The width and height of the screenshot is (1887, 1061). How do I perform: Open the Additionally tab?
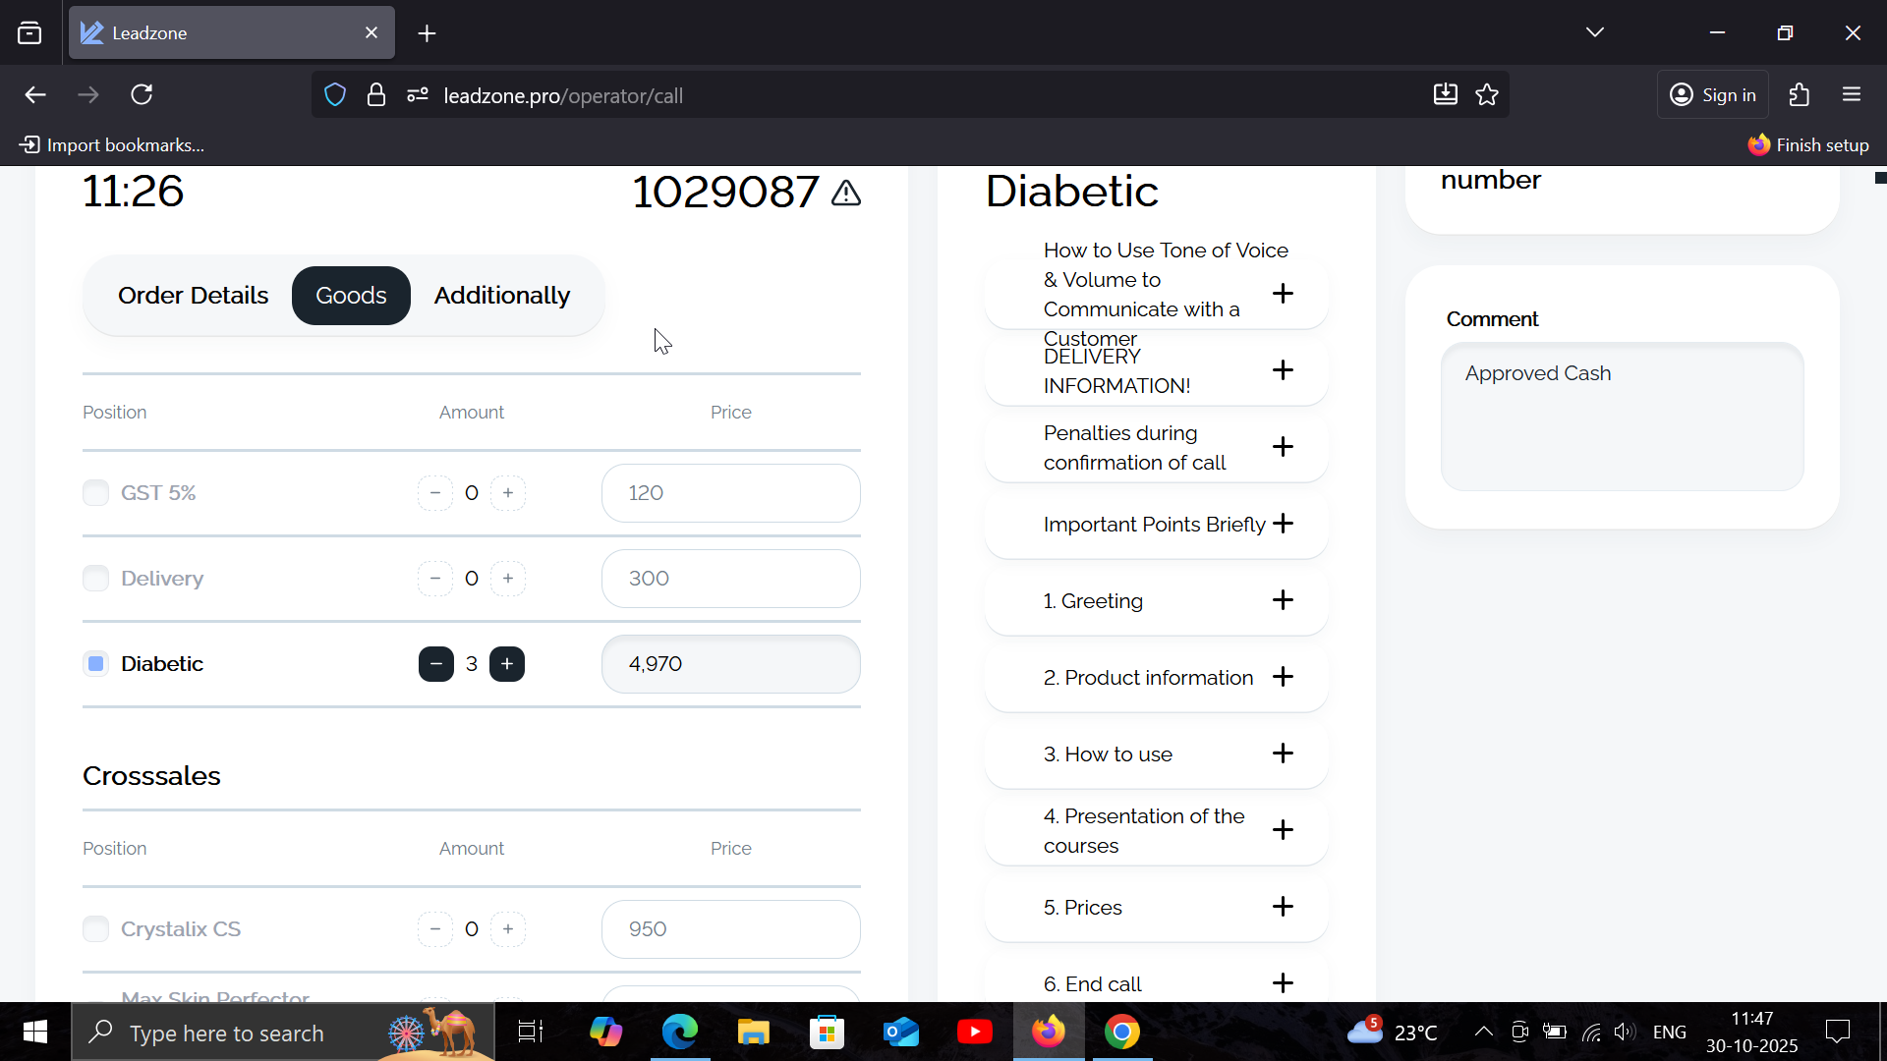(501, 296)
